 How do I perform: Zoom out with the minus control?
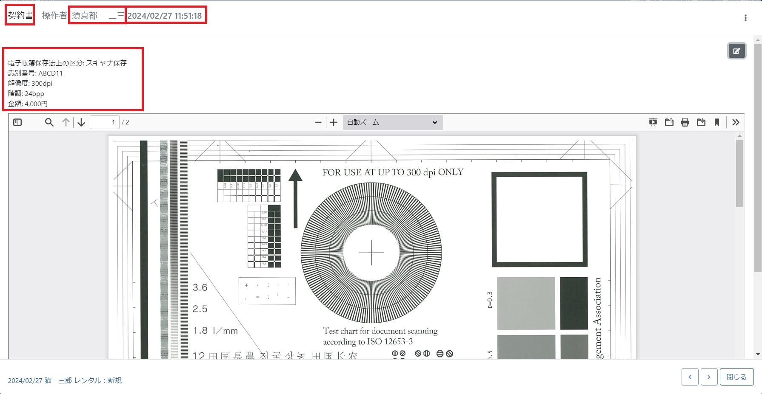(318, 122)
